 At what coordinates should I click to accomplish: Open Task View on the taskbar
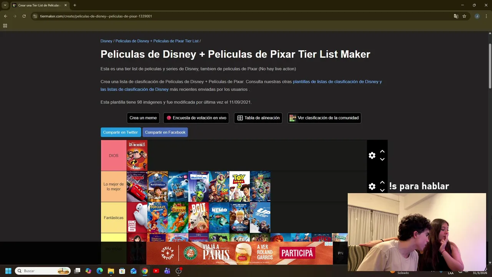[77, 271]
